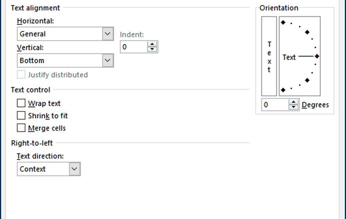Viewport: 346px width, 219px height.
Task: Increase orientation Degrees with up arrow
Action: (x=294, y=102)
